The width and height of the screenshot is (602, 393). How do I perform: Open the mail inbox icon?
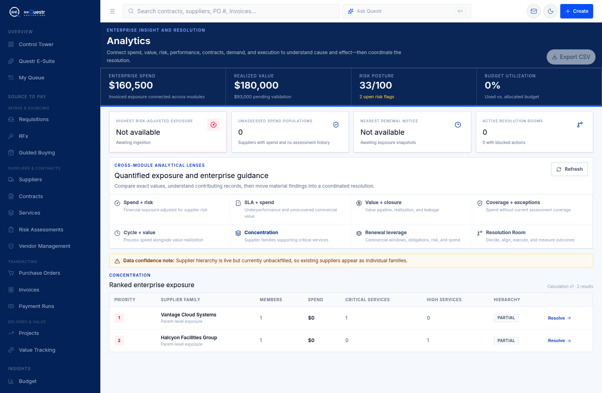tap(534, 11)
